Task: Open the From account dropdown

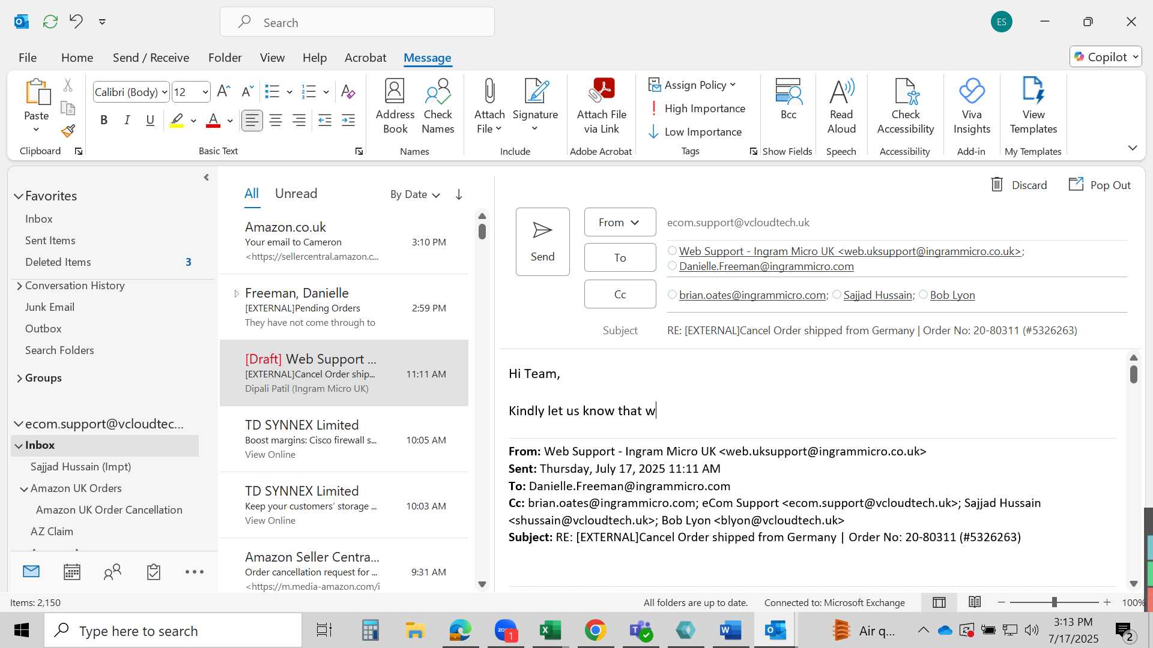Action: click(x=620, y=223)
